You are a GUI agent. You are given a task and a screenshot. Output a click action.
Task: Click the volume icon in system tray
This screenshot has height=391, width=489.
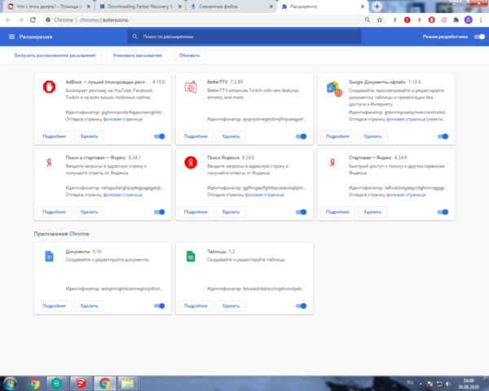pos(448,384)
